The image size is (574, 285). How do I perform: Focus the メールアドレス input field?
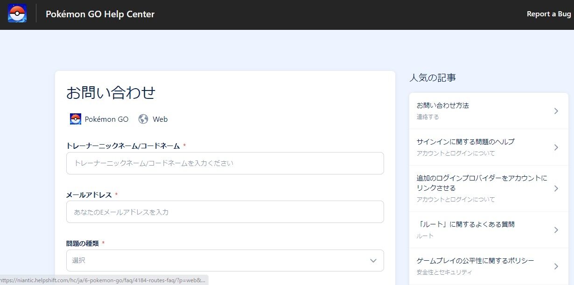click(x=225, y=212)
